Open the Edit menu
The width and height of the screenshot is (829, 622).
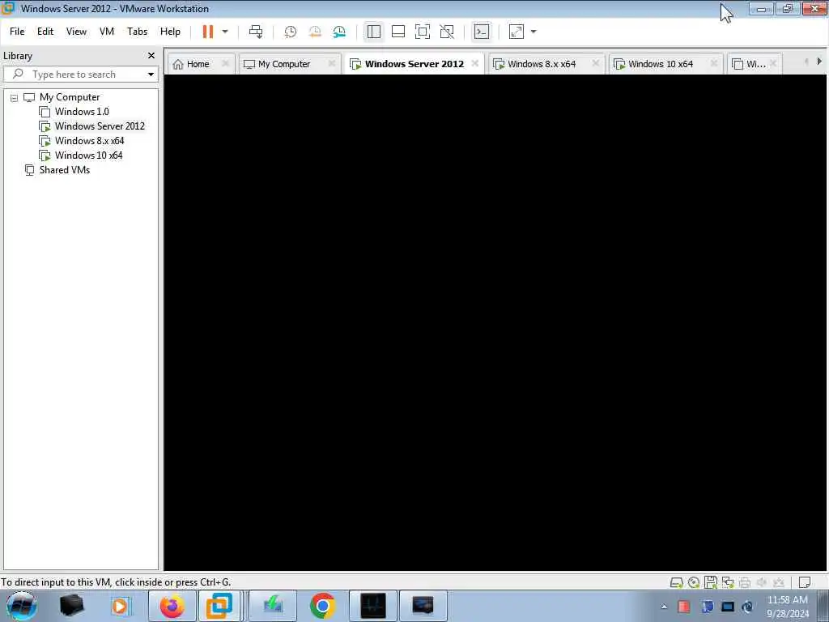(45, 32)
